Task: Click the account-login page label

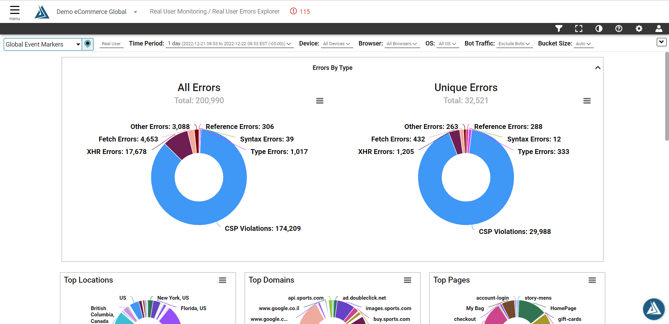Action: 492,298
